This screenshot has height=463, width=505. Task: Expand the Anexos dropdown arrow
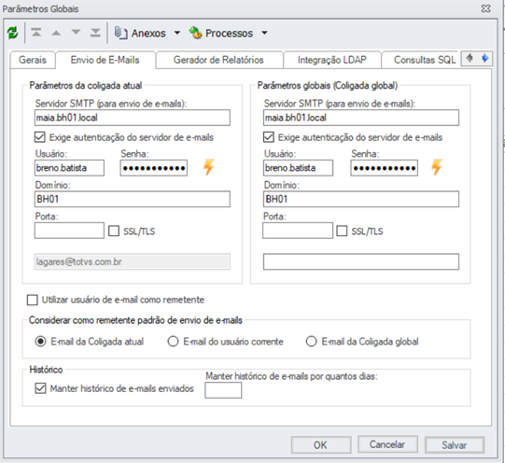(177, 33)
